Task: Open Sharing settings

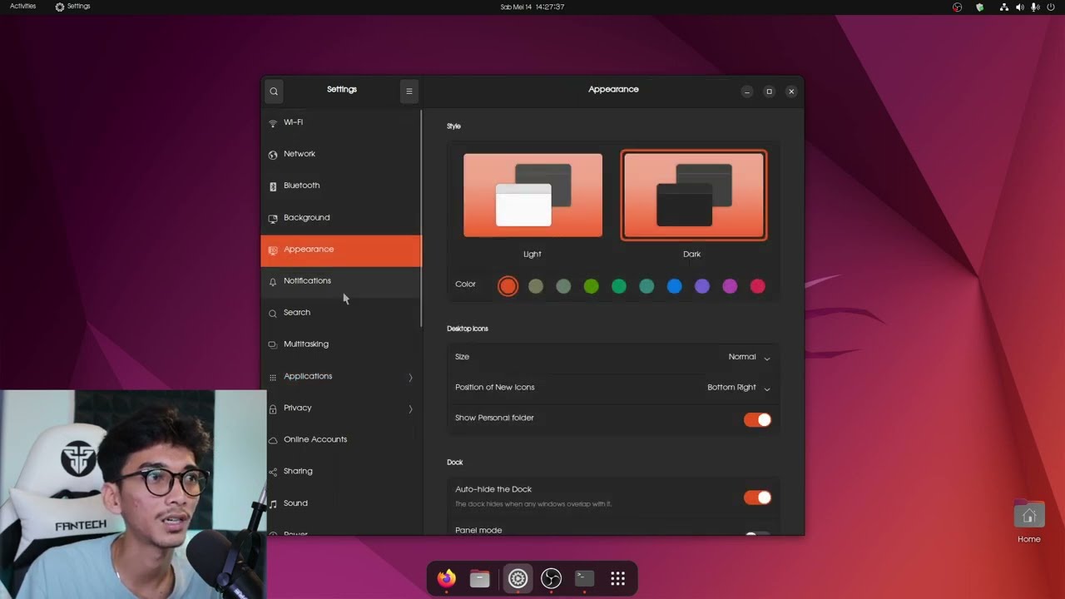Action: (341, 472)
